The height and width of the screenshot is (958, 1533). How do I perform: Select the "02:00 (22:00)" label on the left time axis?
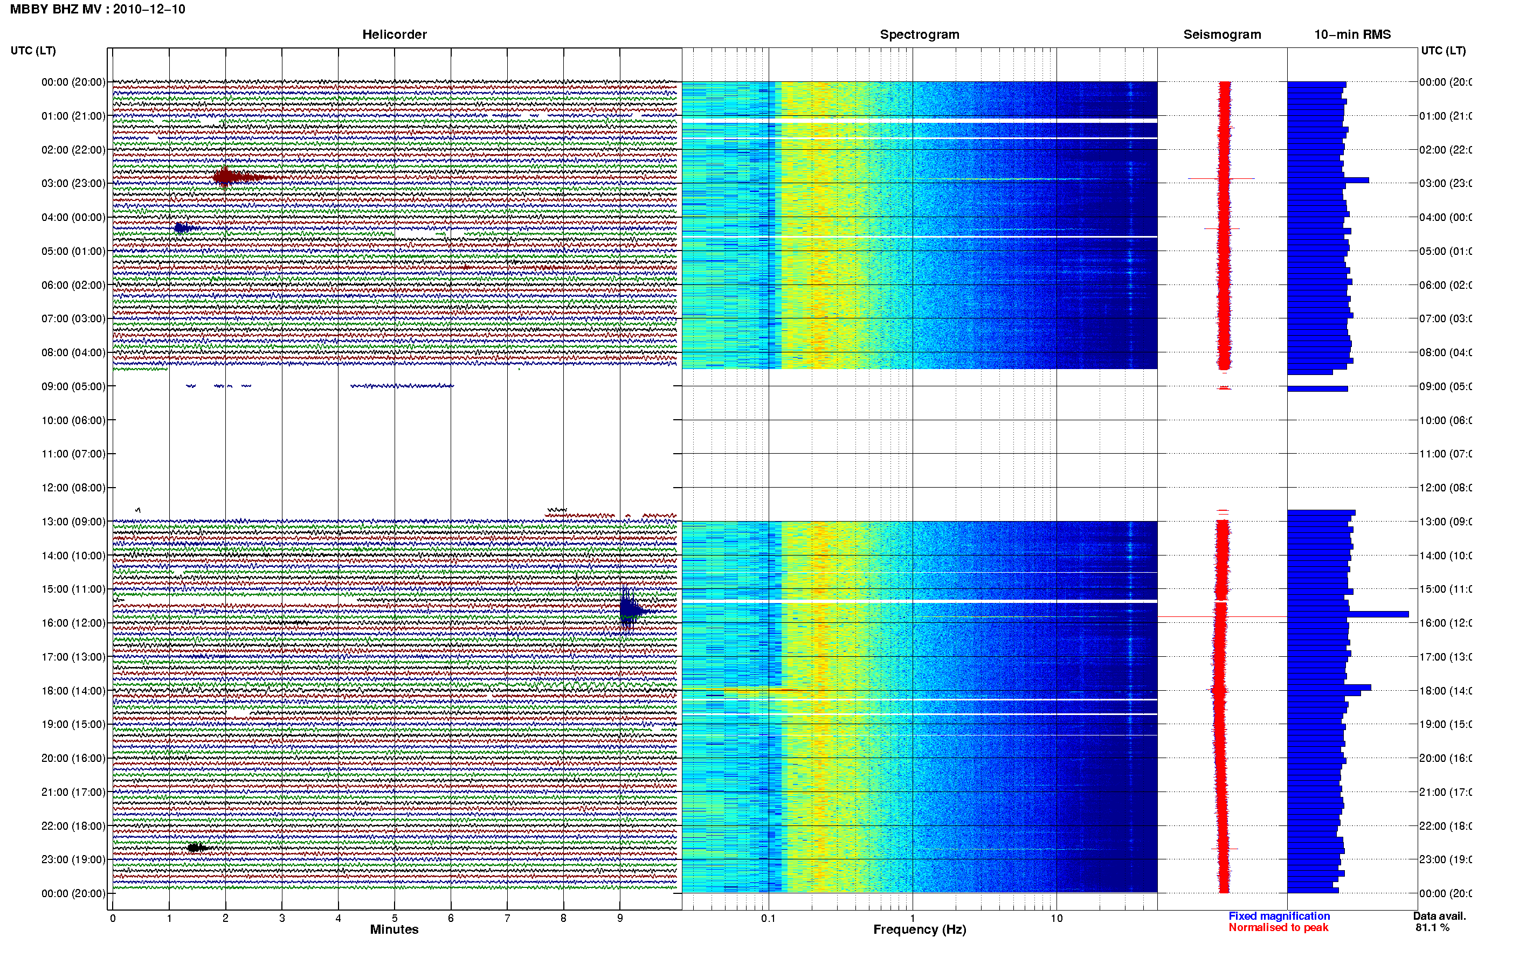coord(73,150)
